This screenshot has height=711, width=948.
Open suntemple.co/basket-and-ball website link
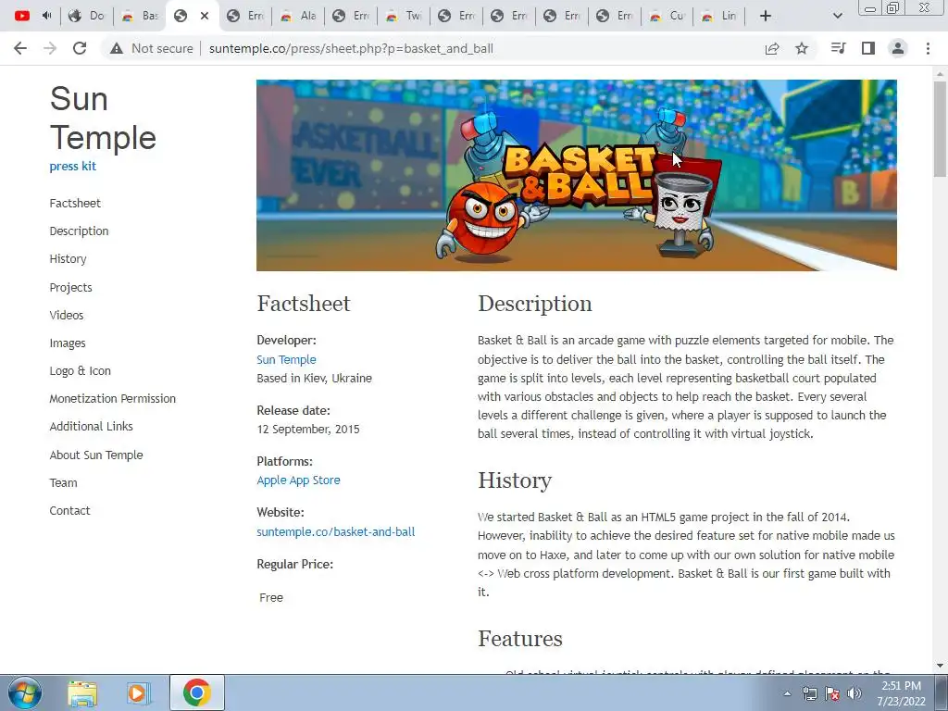(335, 532)
